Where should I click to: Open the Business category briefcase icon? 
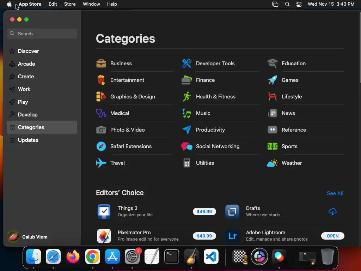[101, 64]
